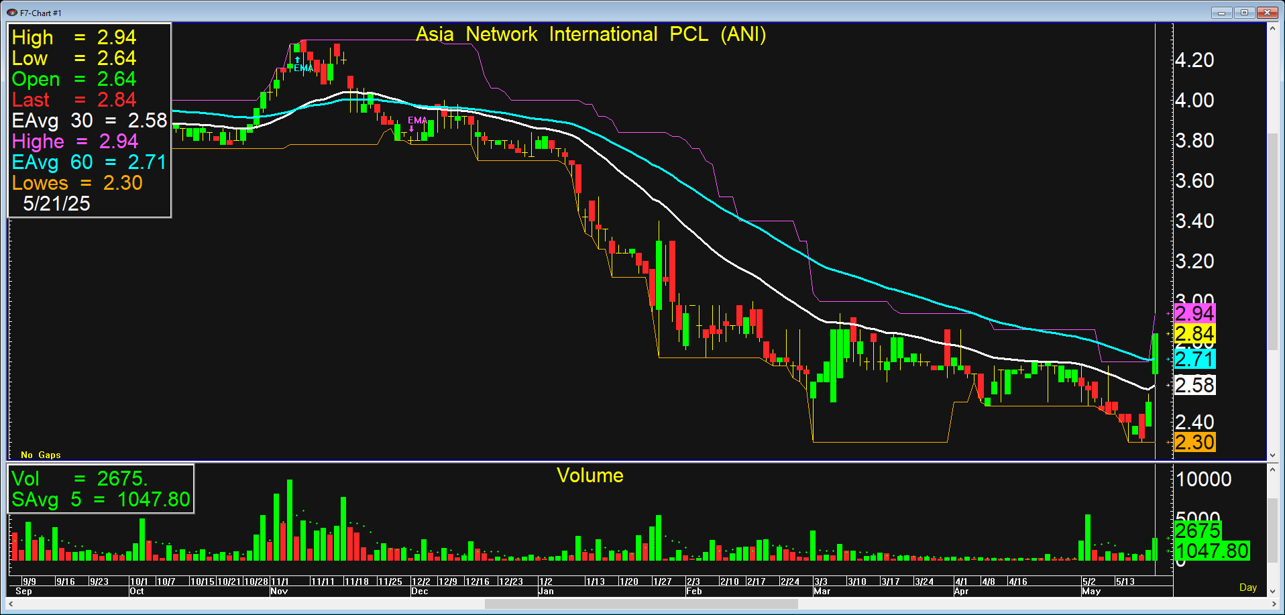Click the 'Open = 2.64' readout

click(x=74, y=78)
